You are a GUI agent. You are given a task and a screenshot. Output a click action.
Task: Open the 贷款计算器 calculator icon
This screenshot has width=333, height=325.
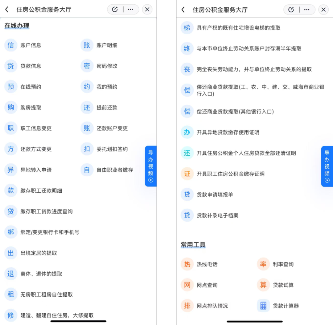click(263, 306)
